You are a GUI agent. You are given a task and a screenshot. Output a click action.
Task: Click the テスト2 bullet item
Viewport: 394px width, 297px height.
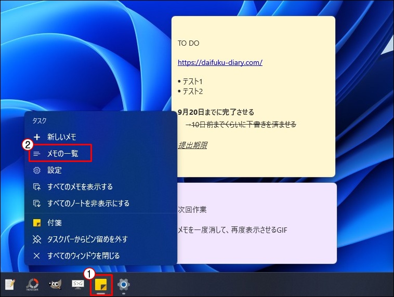pyautogui.click(x=192, y=91)
